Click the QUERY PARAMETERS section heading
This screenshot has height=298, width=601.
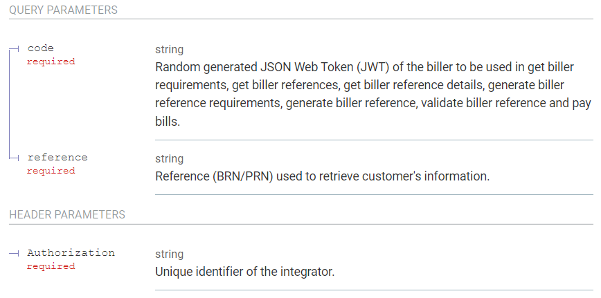pyautogui.click(x=63, y=10)
